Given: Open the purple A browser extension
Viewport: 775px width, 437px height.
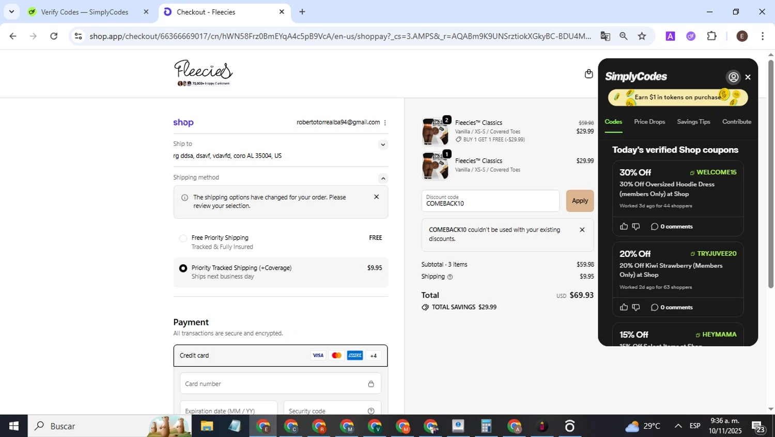Looking at the screenshot, I should click(670, 36).
